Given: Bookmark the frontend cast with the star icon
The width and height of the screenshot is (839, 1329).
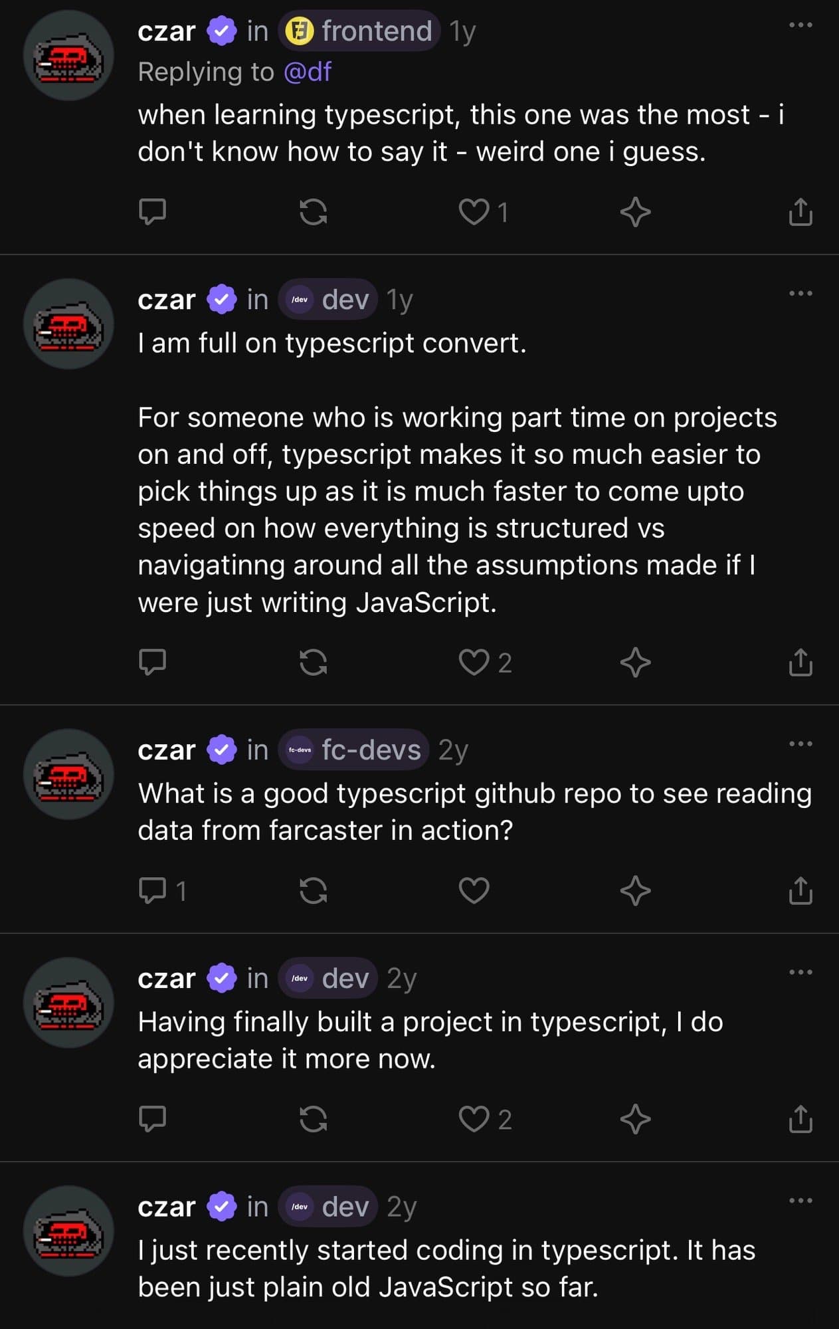Looking at the screenshot, I should coord(636,213).
